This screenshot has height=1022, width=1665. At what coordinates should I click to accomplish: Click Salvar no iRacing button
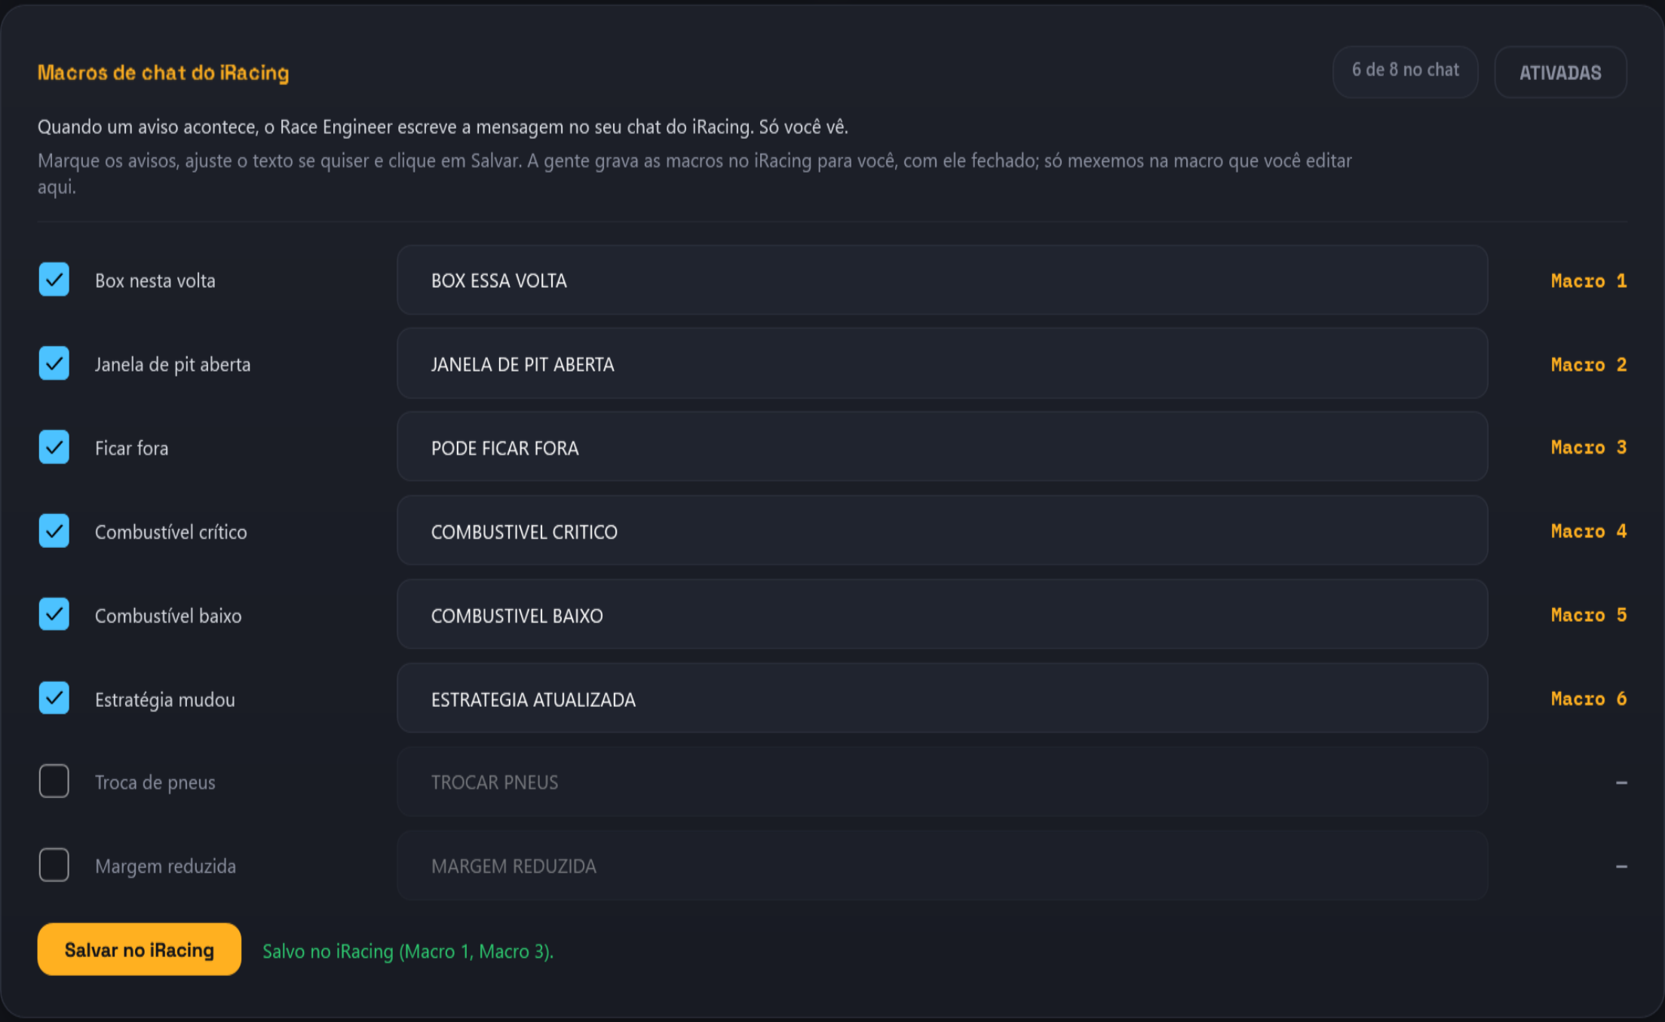pyautogui.click(x=140, y=950)
